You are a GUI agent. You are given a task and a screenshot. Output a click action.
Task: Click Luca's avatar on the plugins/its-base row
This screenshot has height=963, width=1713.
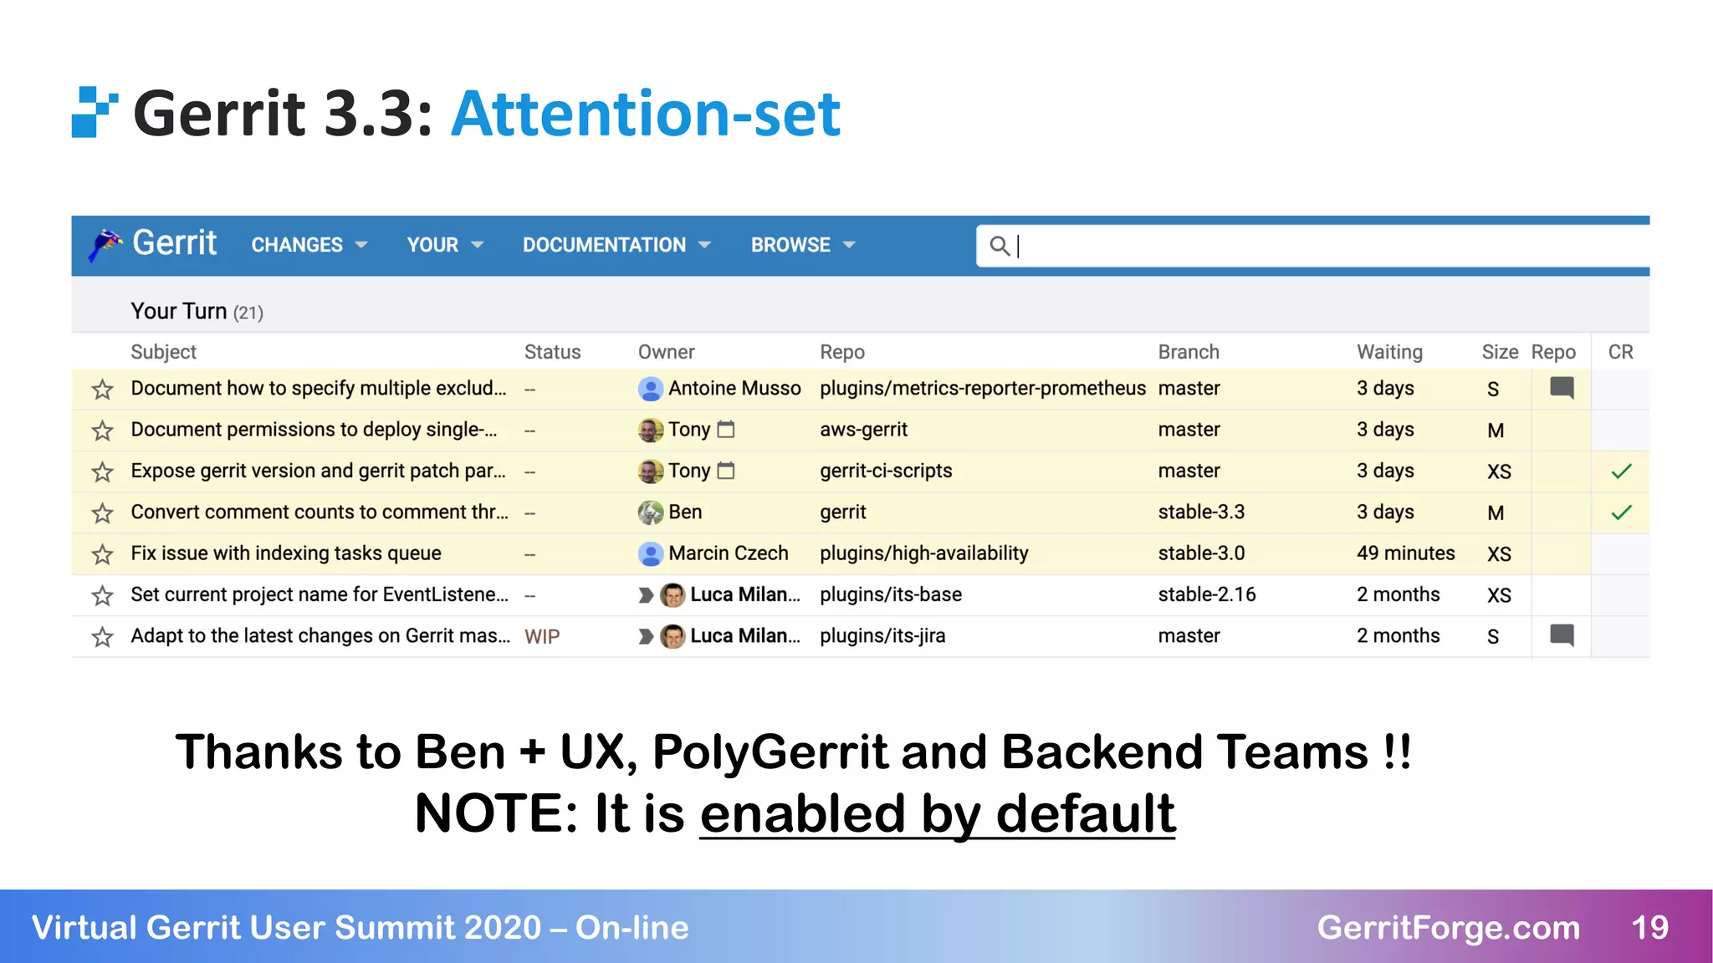click(672, 595)
